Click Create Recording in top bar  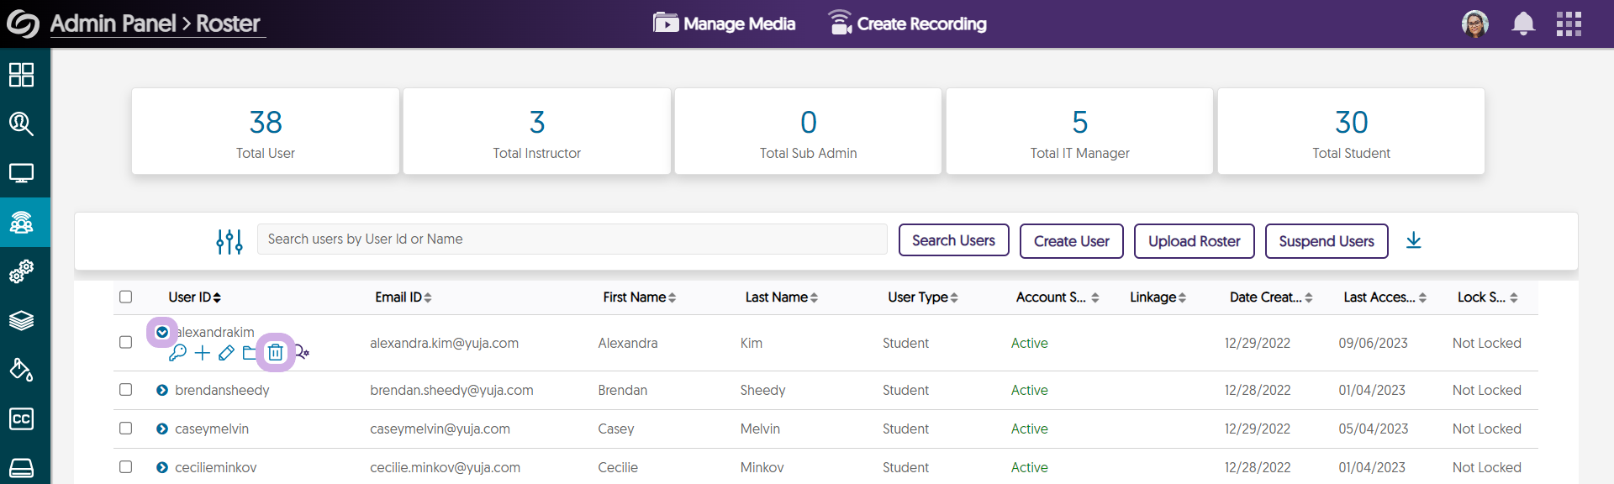[907, 24]
